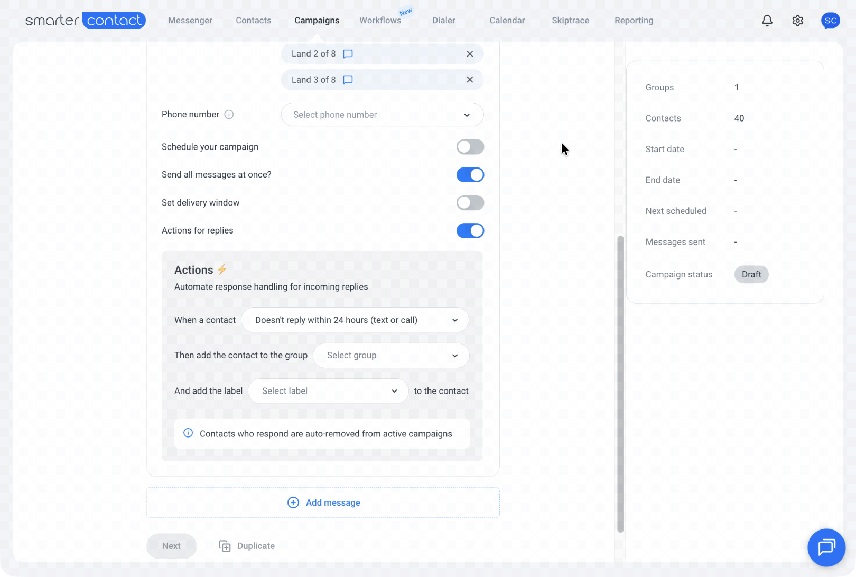Turn on Set delivery window
The height and width of the screenshot is (577, 856).
click(x=470, y=203)
